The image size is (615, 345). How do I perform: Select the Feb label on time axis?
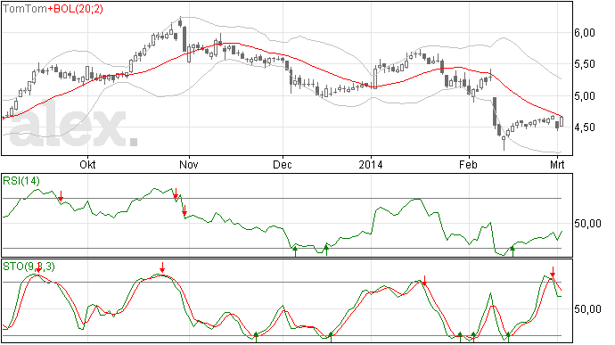click(x=468, y=164)
